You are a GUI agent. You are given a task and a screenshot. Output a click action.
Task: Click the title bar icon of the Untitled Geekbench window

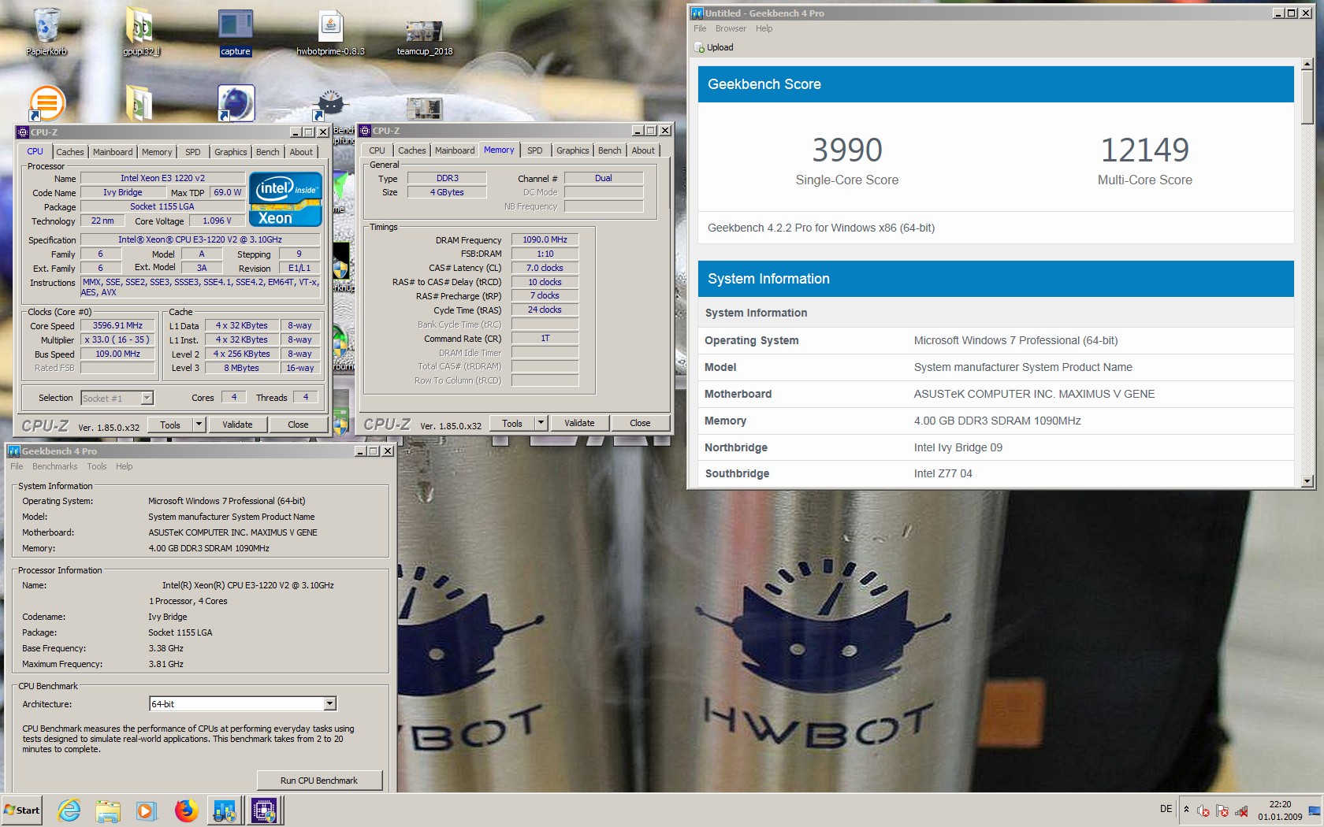697,13
